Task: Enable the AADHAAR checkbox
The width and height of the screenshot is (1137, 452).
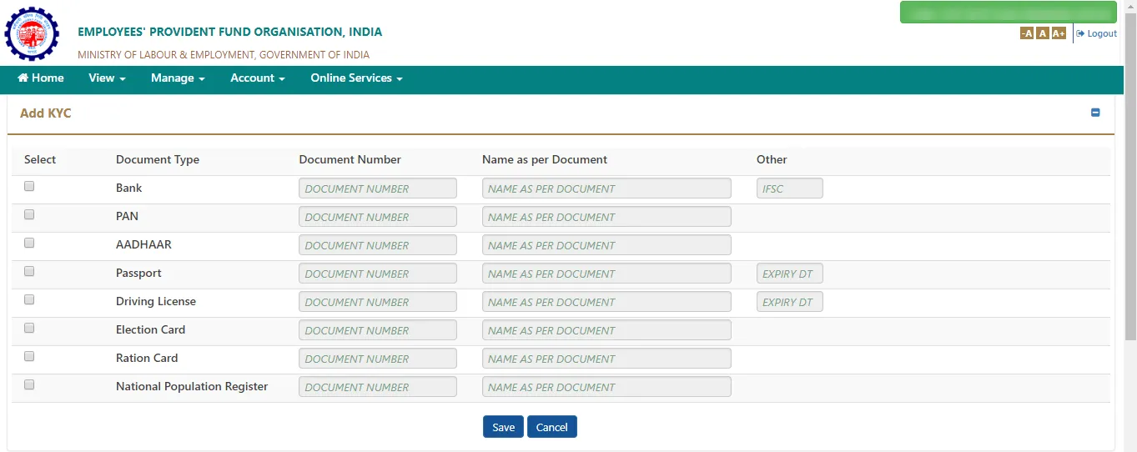Action: [29, 243]
